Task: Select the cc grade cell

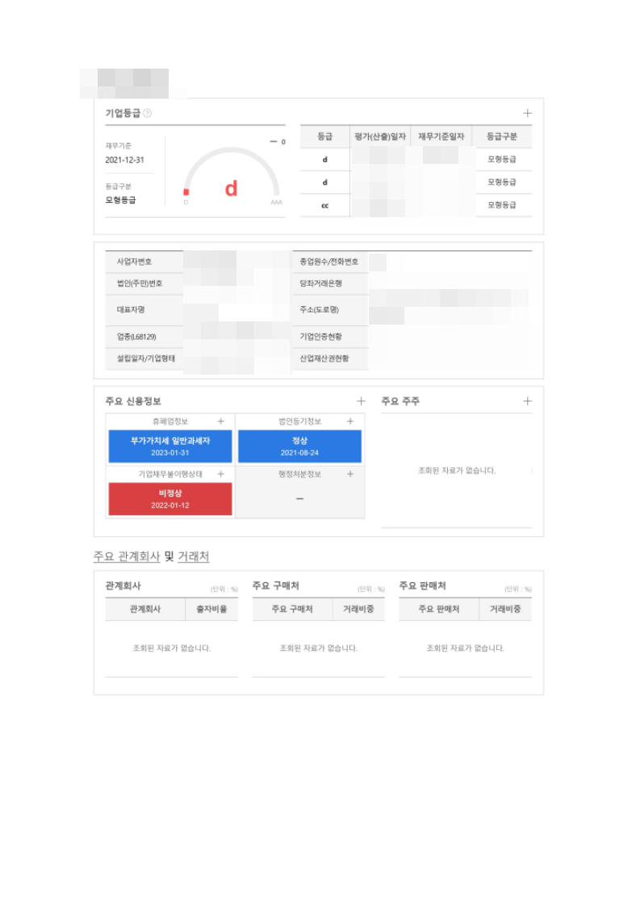Action: coord(324,205)
